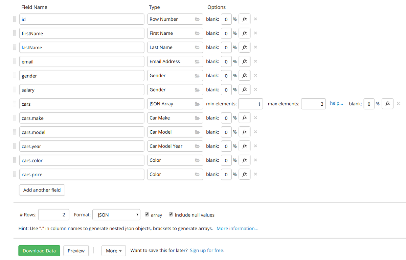Click the Preview button

tap(76, 251)
